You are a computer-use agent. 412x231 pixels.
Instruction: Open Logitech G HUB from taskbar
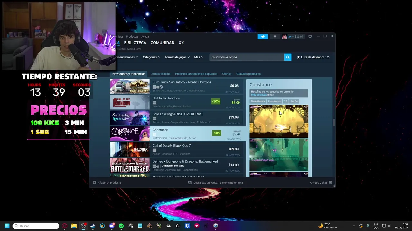point(178,226)
